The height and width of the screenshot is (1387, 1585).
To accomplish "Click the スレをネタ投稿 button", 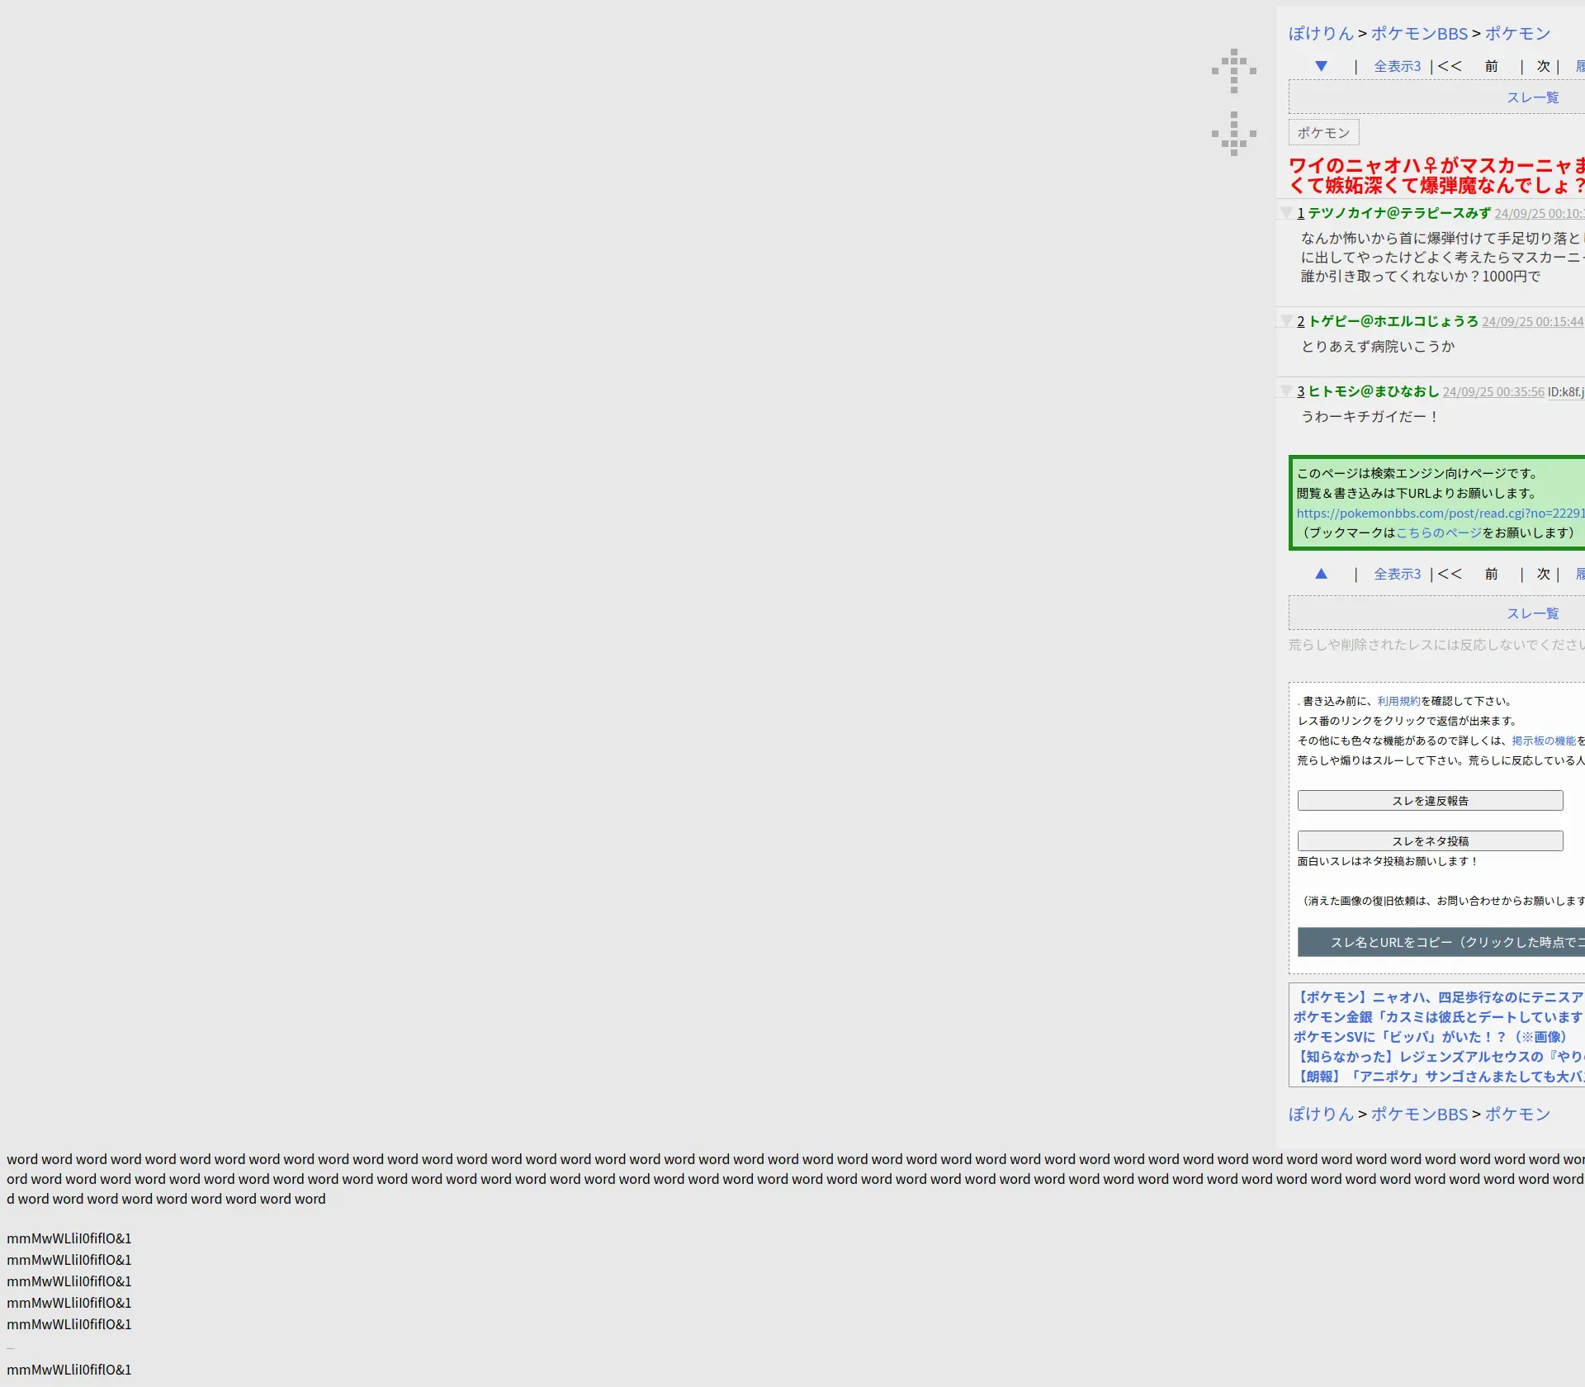I will pyautogui.click(x=1430, y=841).
